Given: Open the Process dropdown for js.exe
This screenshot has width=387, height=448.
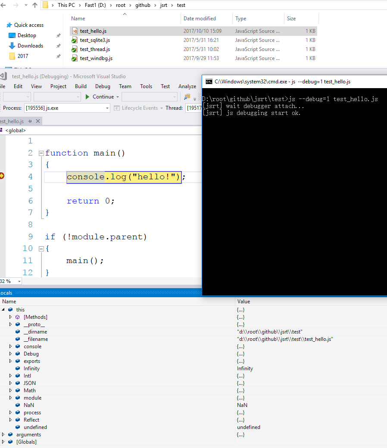Looking at the screenshot, I should click(x=107, y=108).
